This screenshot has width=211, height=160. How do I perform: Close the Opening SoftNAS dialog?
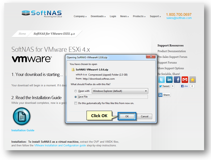pos(151,57)
